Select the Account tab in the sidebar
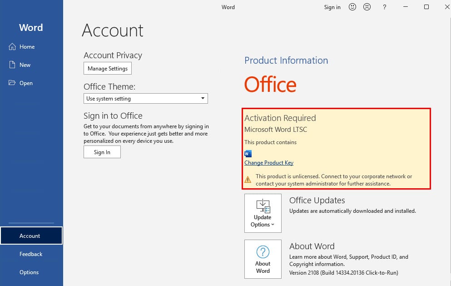This screenshot has height=286, width=451. point(31,236)
